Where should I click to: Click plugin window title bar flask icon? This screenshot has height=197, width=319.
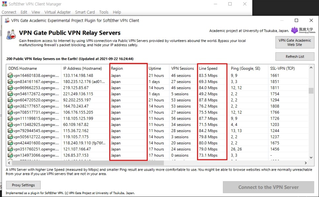7,20
